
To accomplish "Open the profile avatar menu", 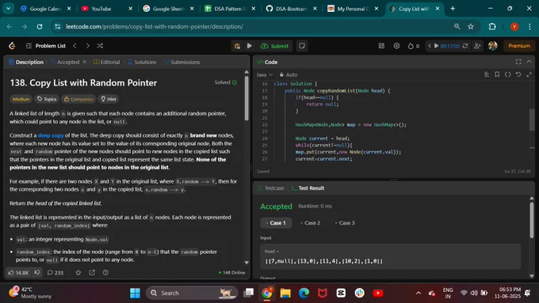I will click(492, 46).
